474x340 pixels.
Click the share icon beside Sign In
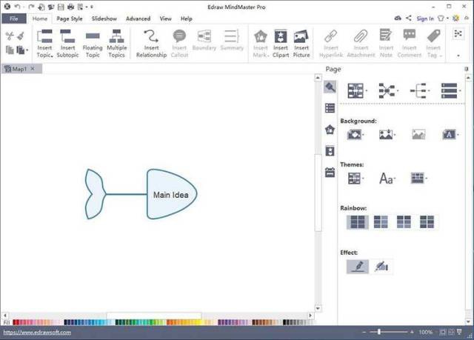click(x=408, y=18)
